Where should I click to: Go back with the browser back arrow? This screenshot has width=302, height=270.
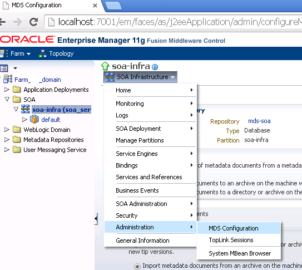tap(3, 22)
